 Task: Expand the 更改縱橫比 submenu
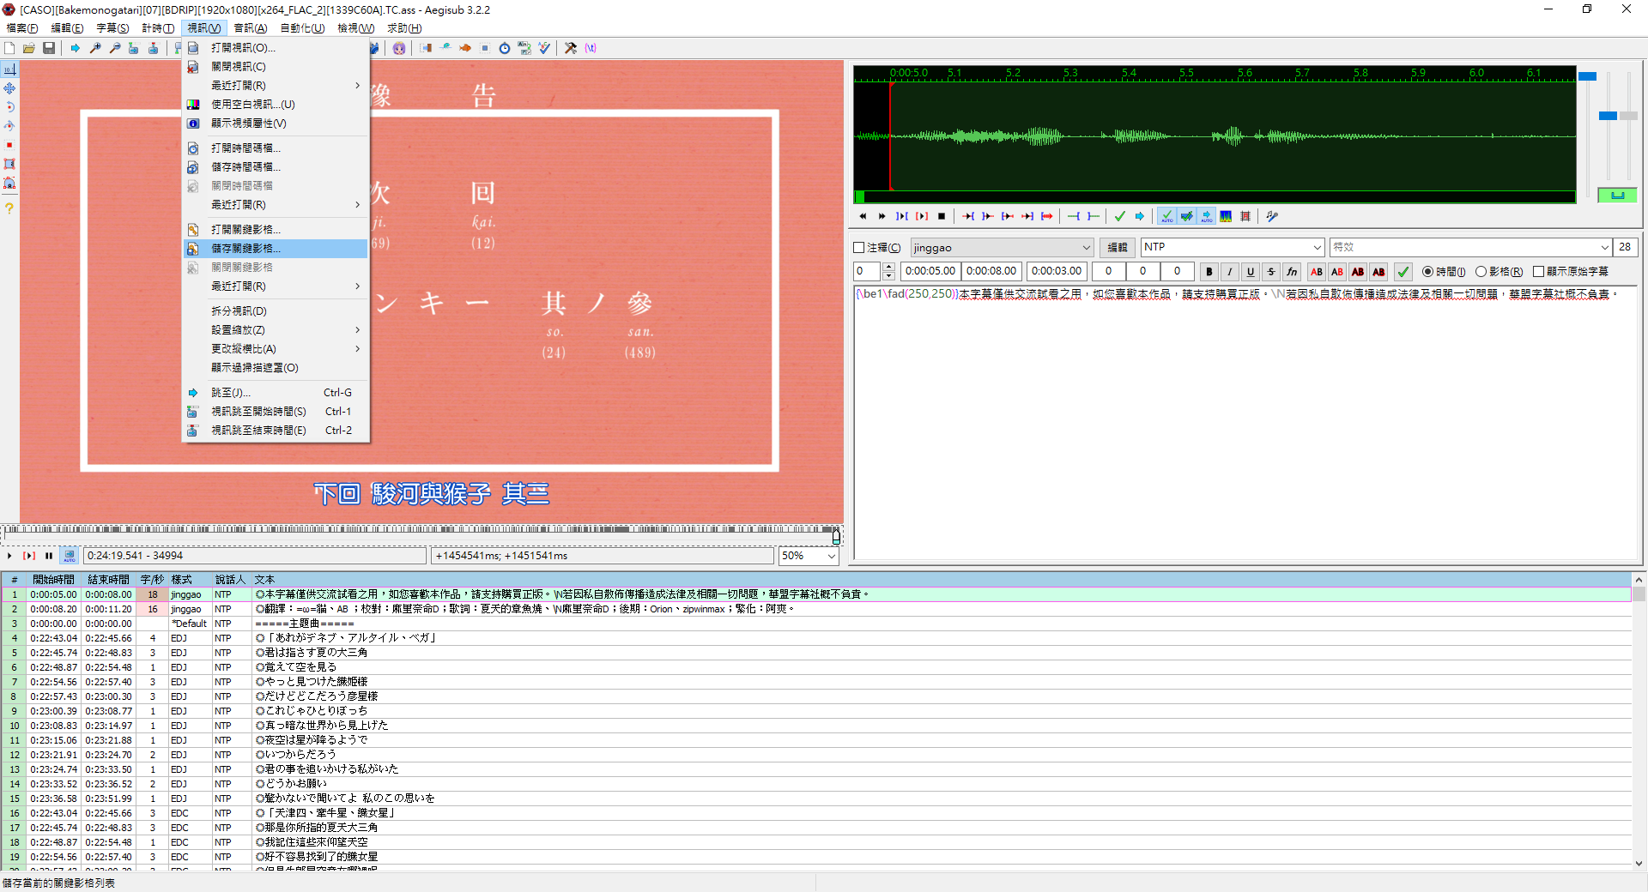pyautogui.click(x=276, y=349)
